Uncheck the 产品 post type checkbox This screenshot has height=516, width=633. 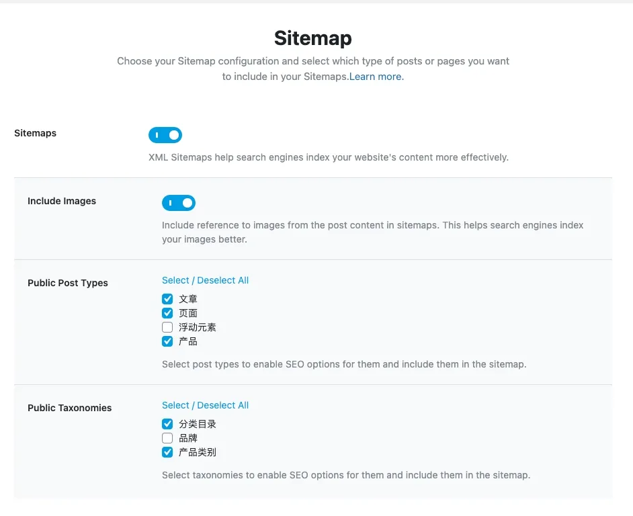(x=167, y=341)
